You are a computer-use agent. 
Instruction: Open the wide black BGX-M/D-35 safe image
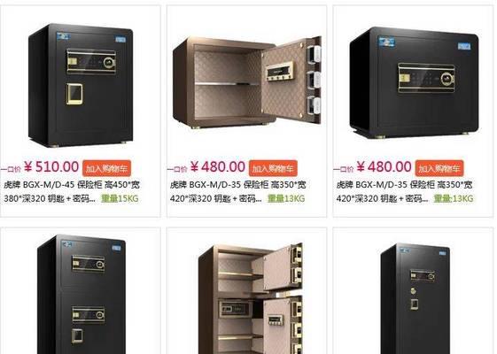(414, 83)
